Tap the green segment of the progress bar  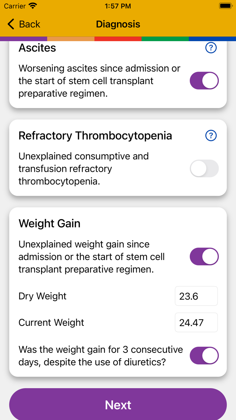coord(165,38)
